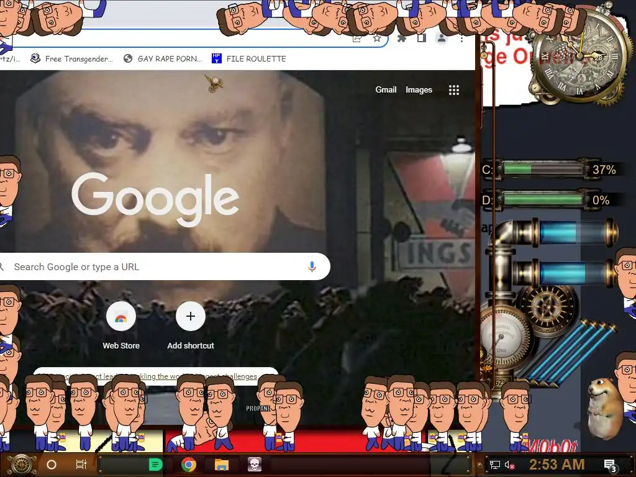Open the skull app on the taskbar

pos(254,465)
